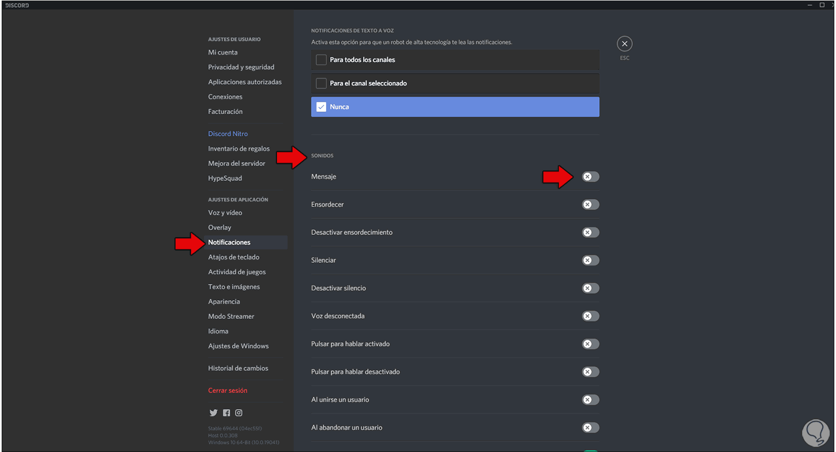Toggle the 'Al unirse un usuario' sound
The width and height of the screenshot is (836, 452).
590,400
